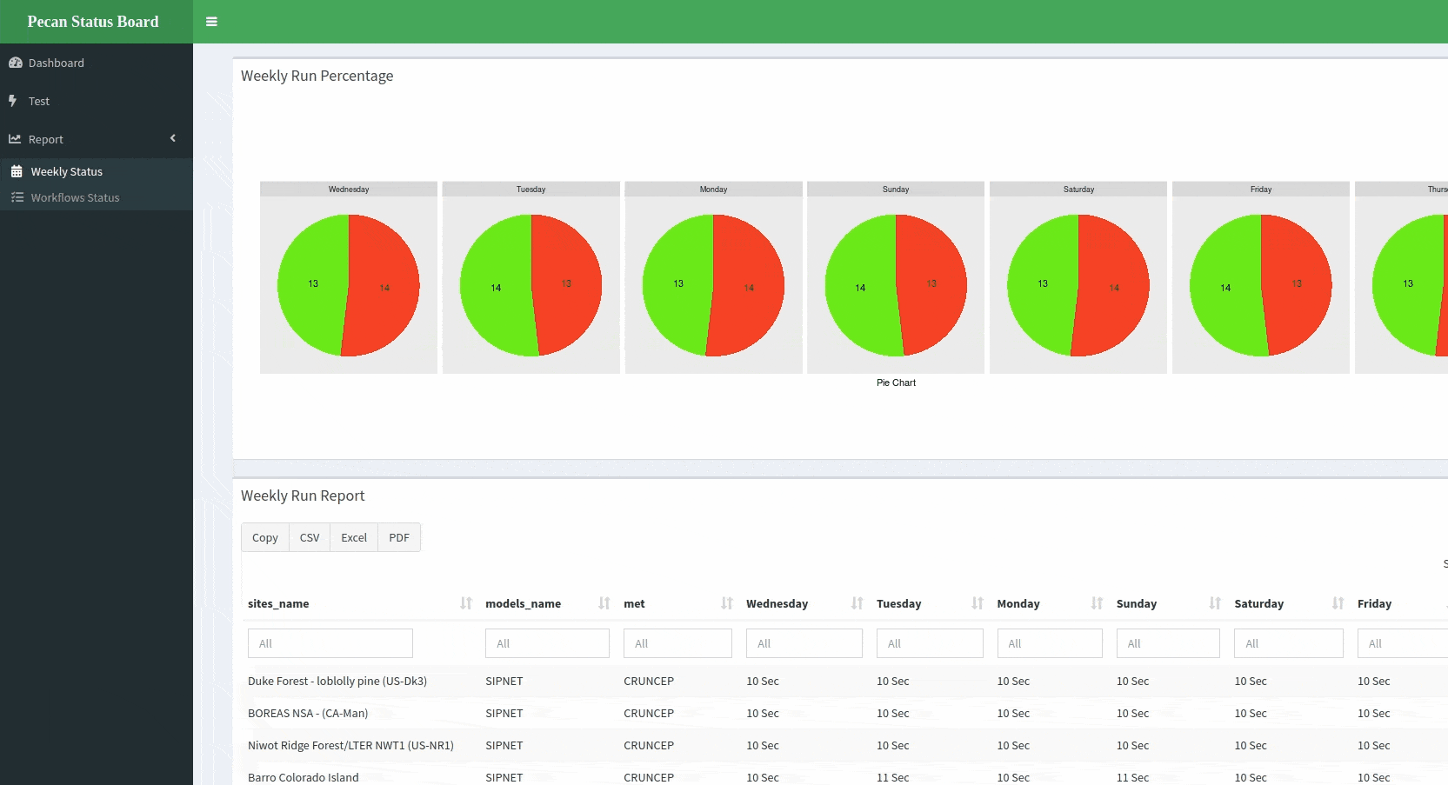Sort table by met column arrows
This screenshot has width=1448, height=785.
click(x=727, y=603)
